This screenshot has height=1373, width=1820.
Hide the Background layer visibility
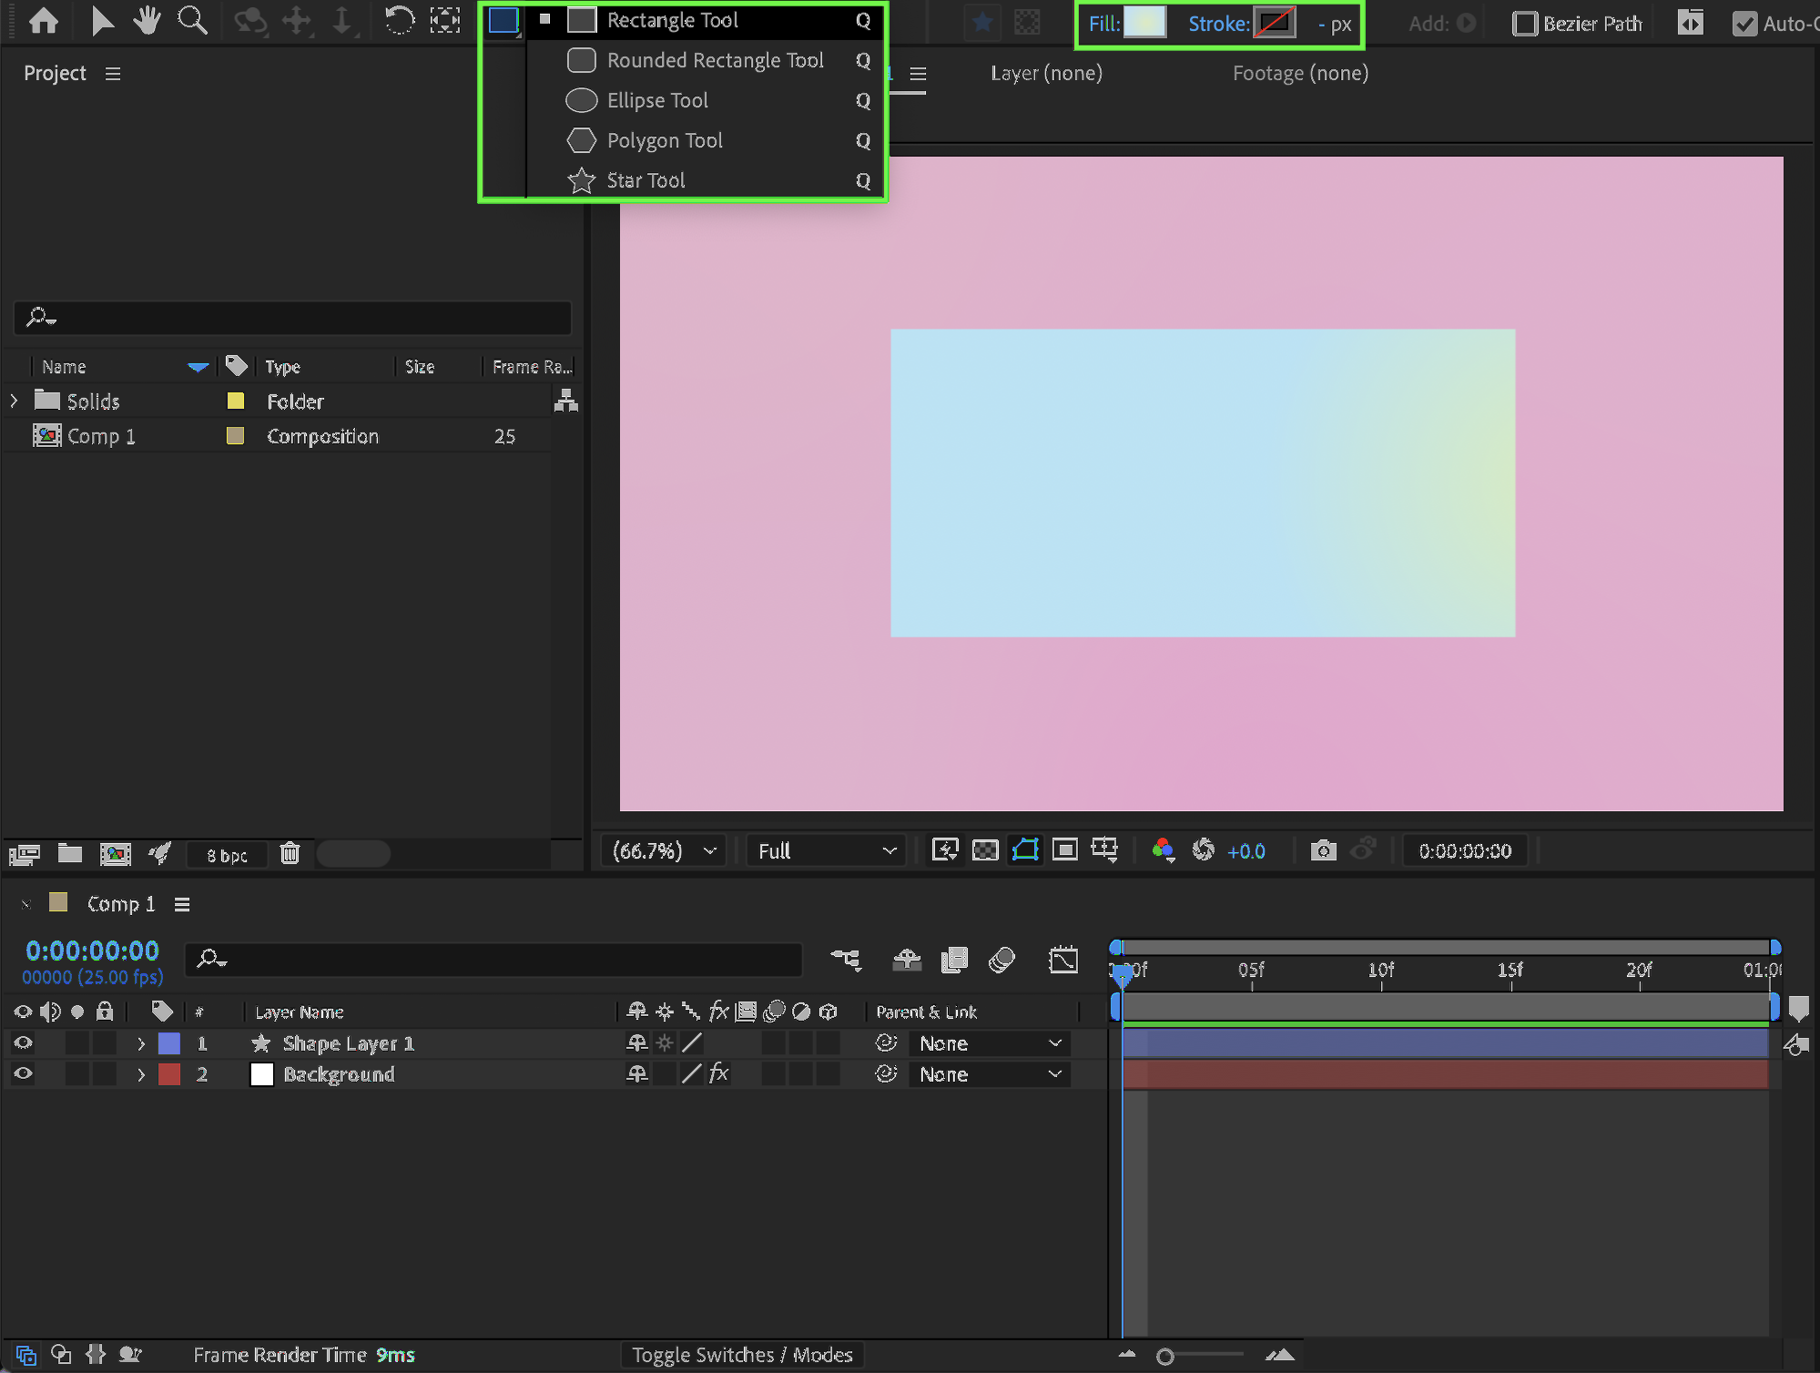click(x=23, y=1074)
